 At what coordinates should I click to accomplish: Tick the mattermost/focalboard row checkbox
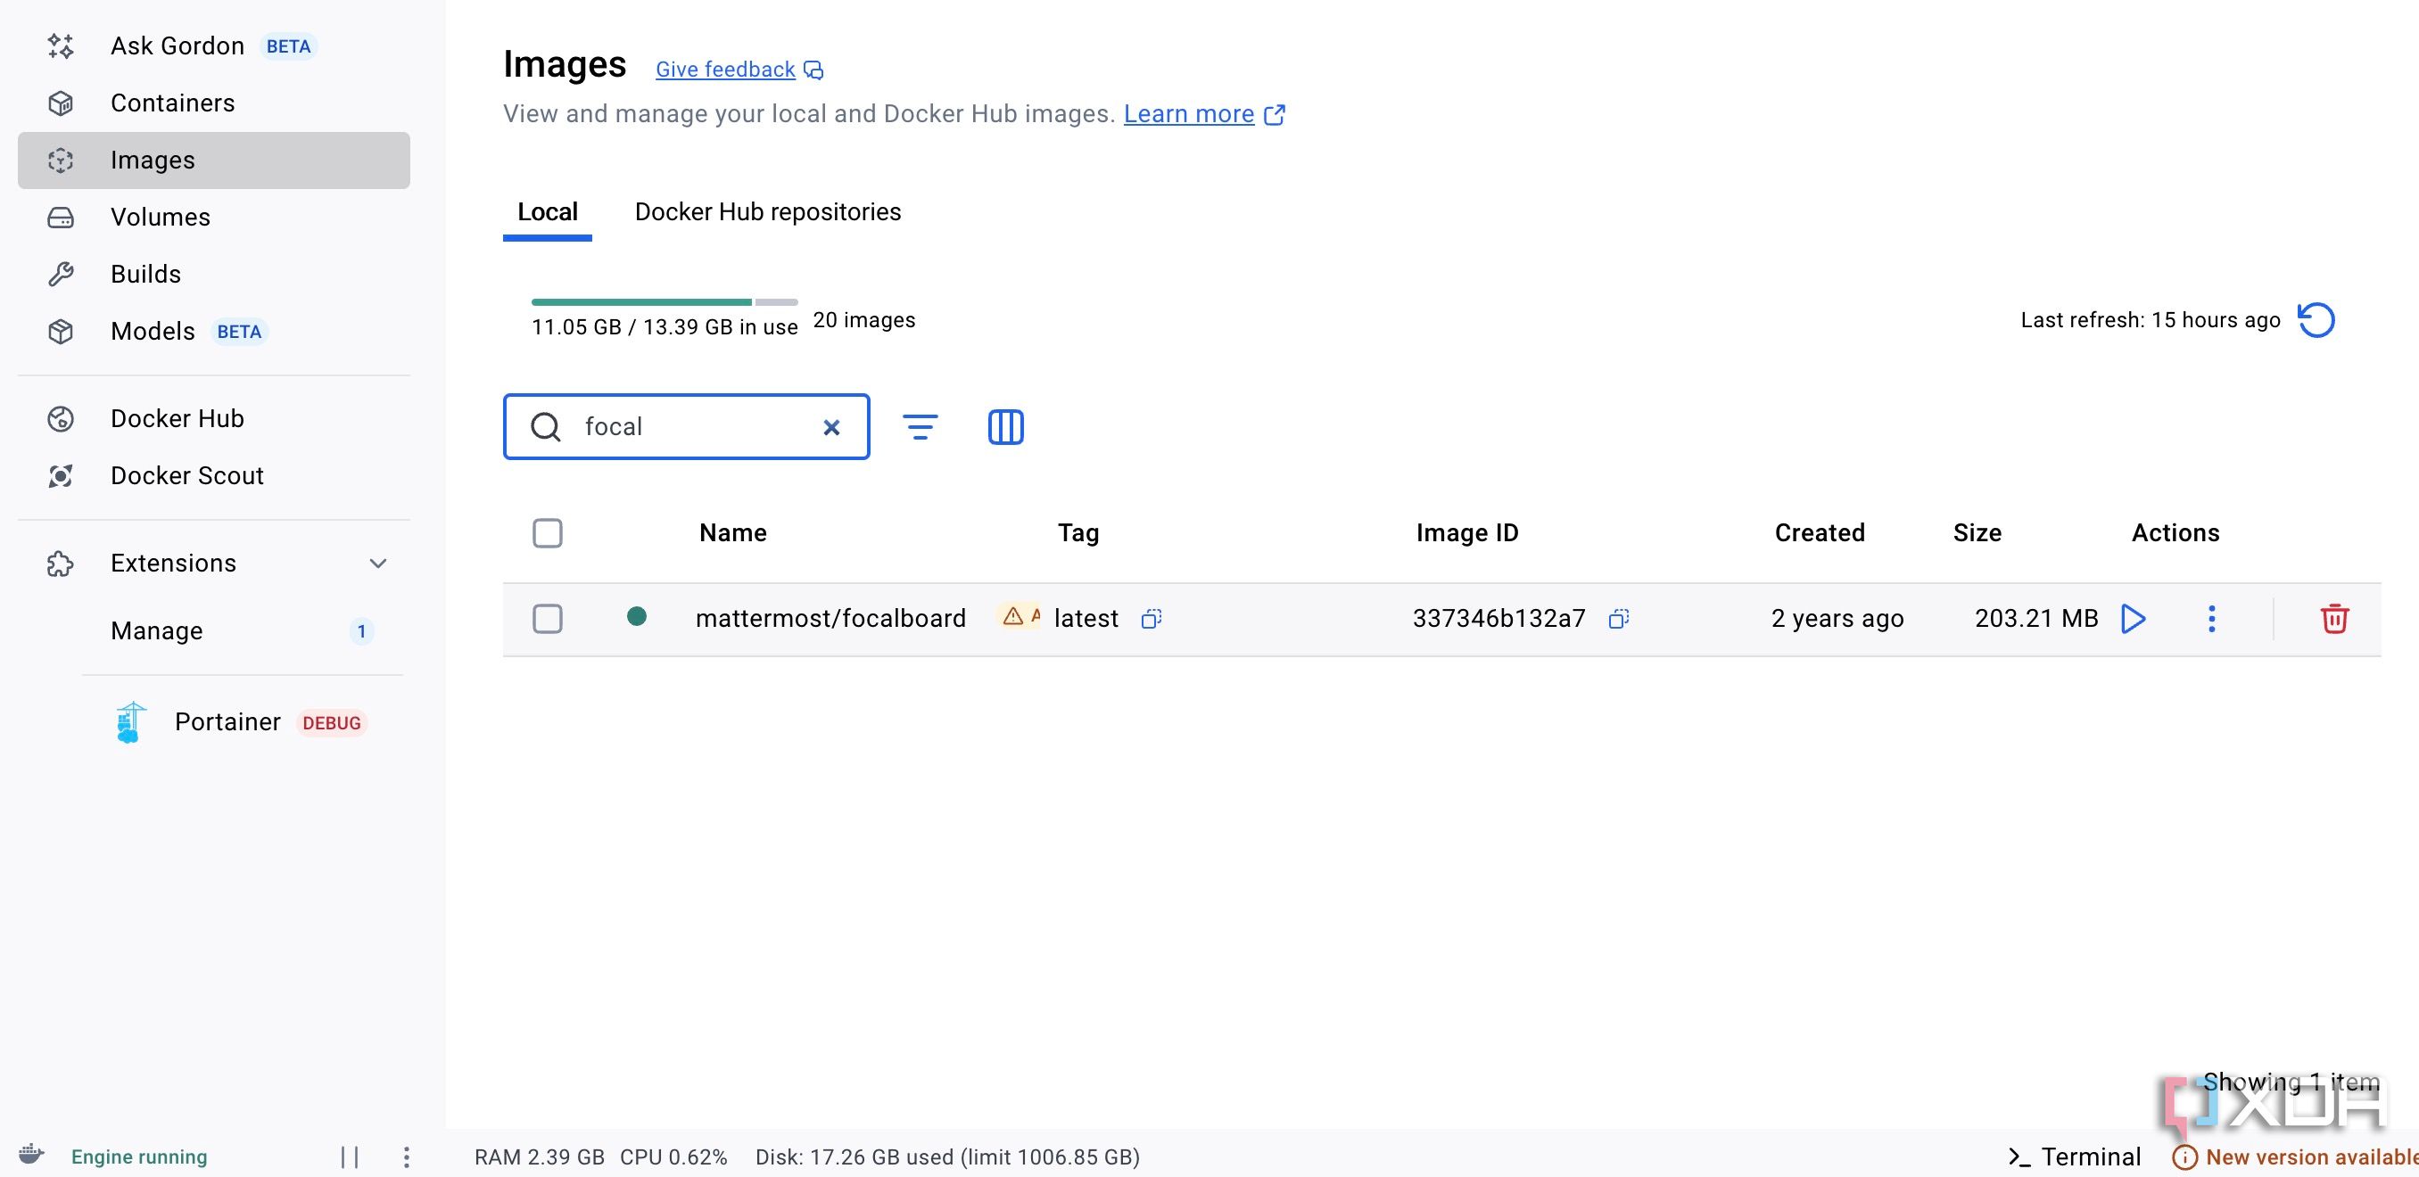click(548, 619)
